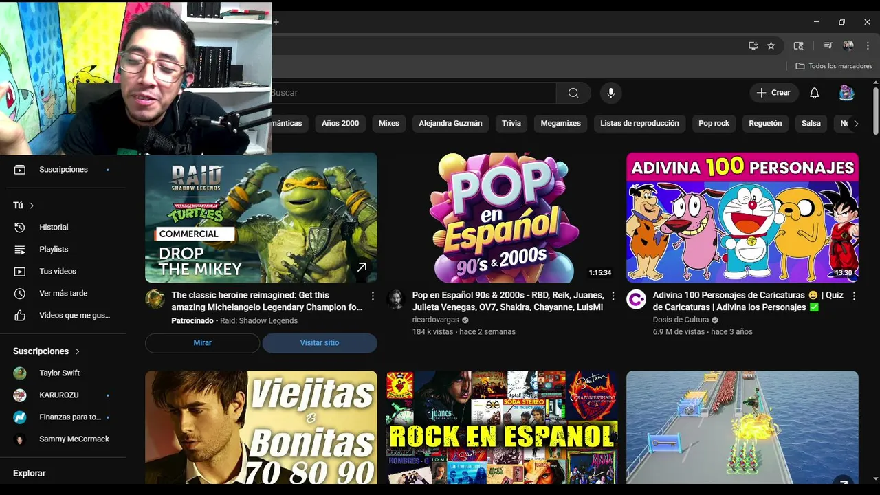Open options menu for Pop en Español video
Image resolution: width=880 pixels, height=495 pixels.
point(613,296)
